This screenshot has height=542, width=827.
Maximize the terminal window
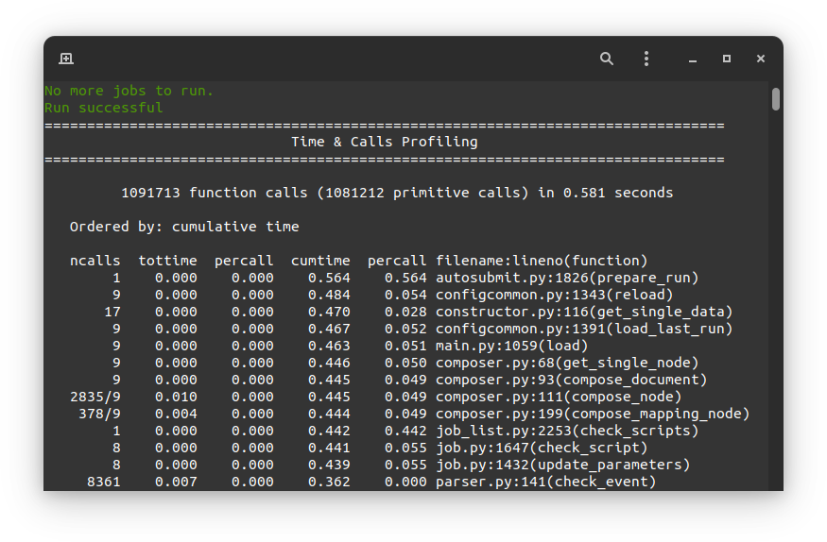(727, 59)
